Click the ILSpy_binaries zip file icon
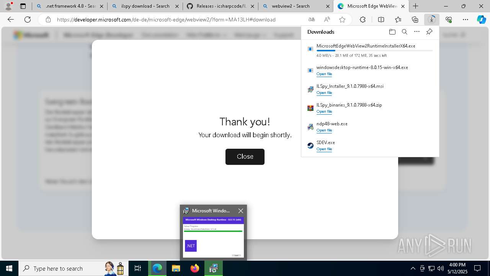 pos(310,108)
